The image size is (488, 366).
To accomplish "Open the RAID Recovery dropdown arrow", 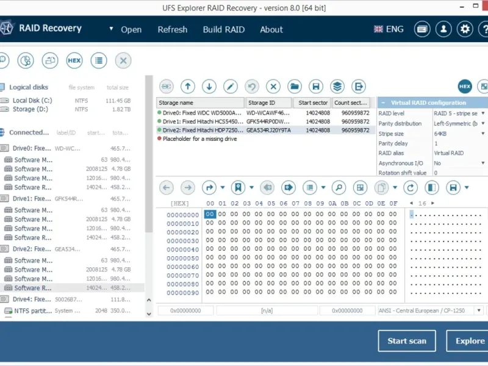I will [x=111, y=29].
